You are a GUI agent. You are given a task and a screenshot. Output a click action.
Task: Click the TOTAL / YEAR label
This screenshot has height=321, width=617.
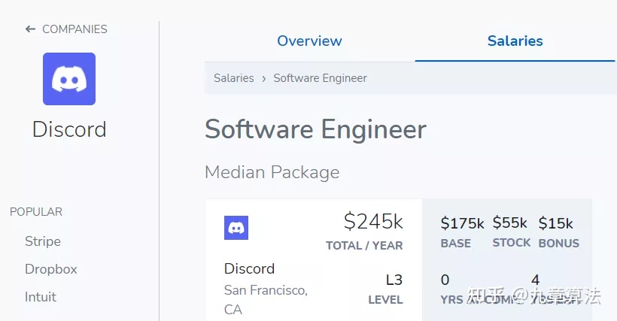(x=364, y=246)
